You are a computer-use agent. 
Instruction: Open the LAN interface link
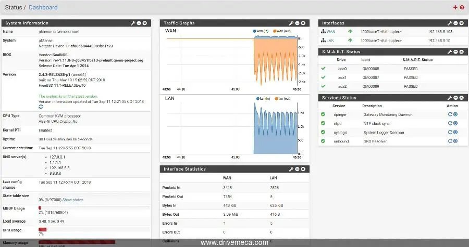pos(330,40)
